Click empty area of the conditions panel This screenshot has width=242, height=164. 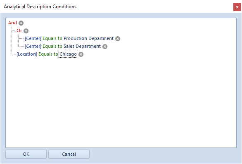click(121, 102)
